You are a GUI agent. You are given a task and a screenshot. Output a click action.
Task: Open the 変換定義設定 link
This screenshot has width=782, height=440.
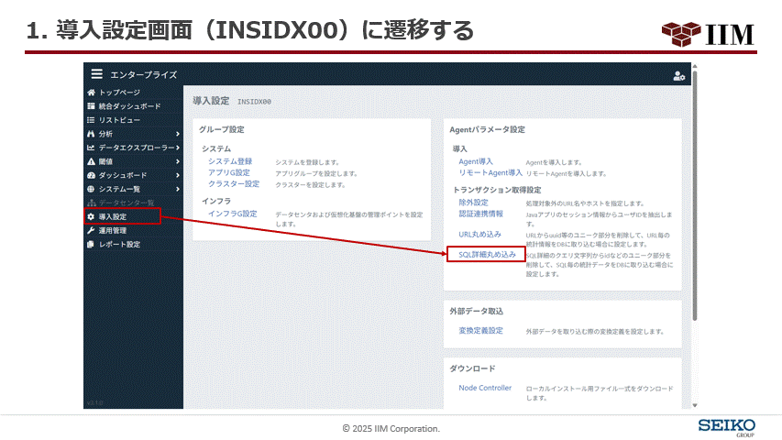[481, 330]
